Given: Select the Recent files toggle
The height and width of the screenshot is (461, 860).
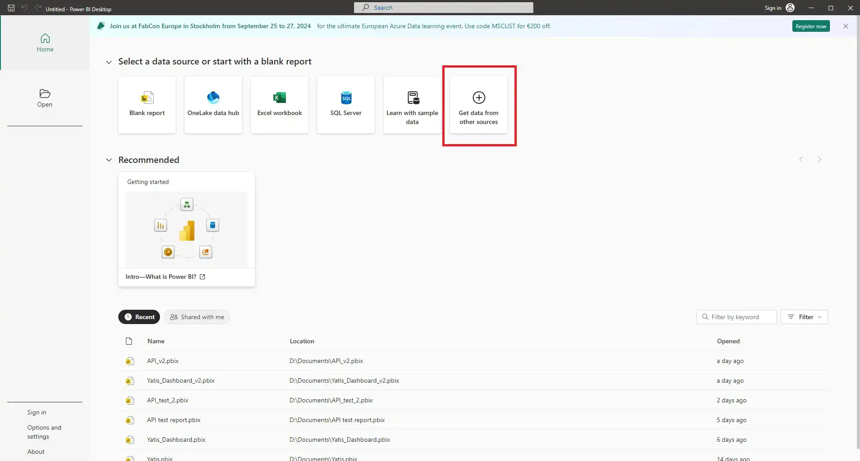Looking at the screenshot, I should pos(139,317).
